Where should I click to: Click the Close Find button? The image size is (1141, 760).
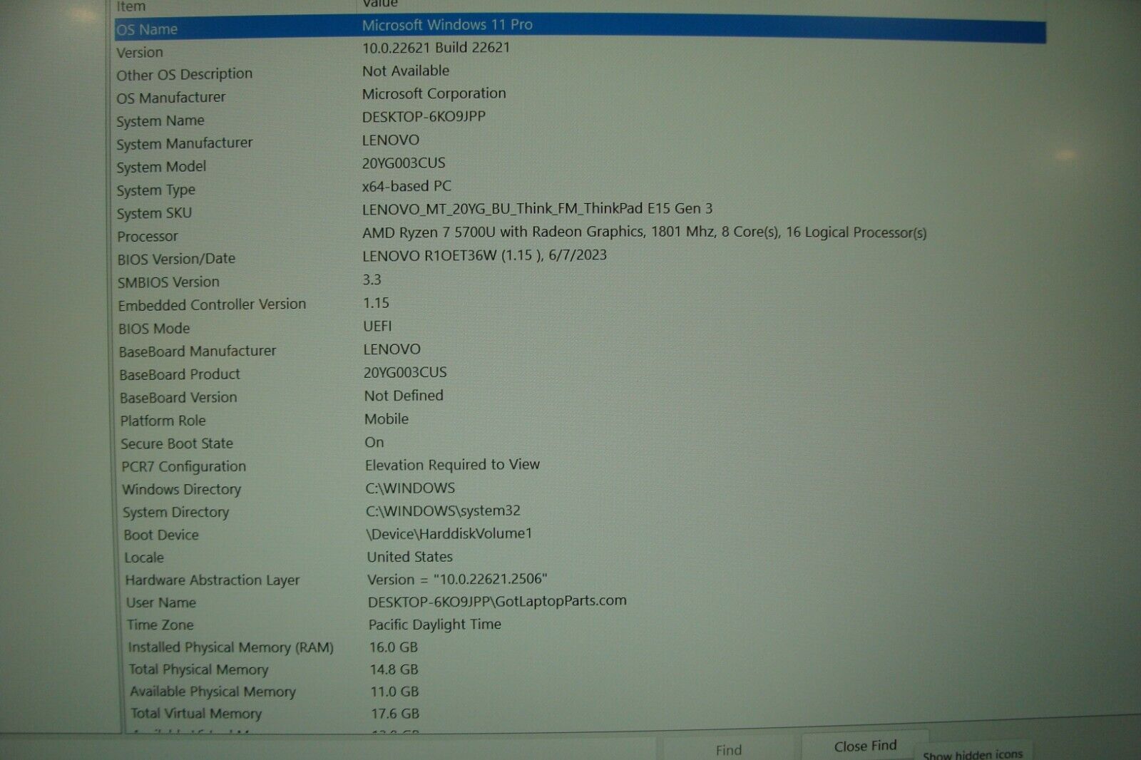pos(865,746)
